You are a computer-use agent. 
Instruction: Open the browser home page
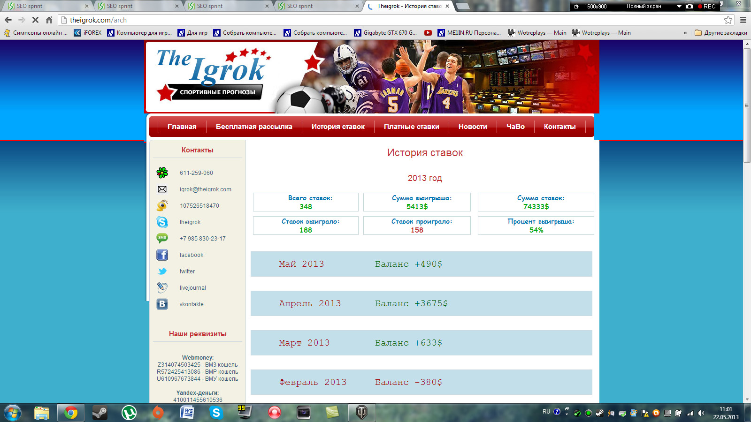coord(49,20)
